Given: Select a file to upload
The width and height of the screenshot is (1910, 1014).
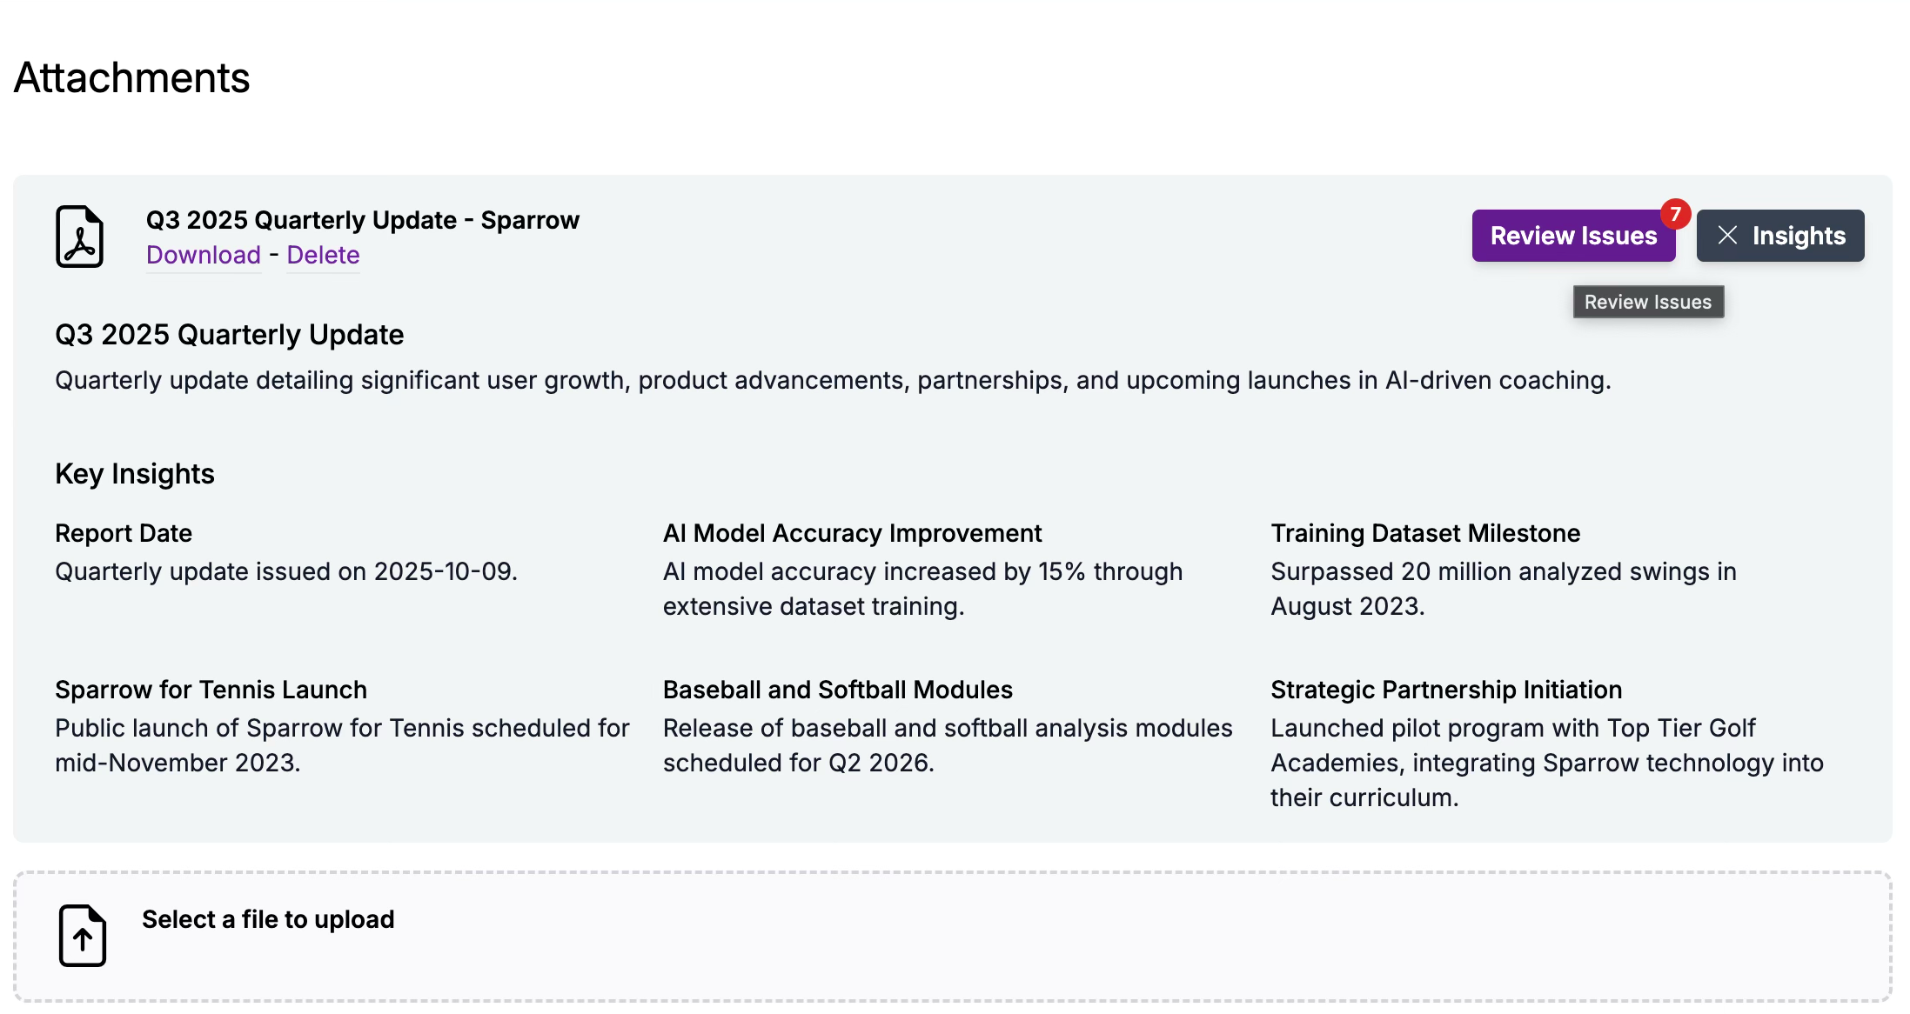Looking at the screenshot, I should 267,919.
